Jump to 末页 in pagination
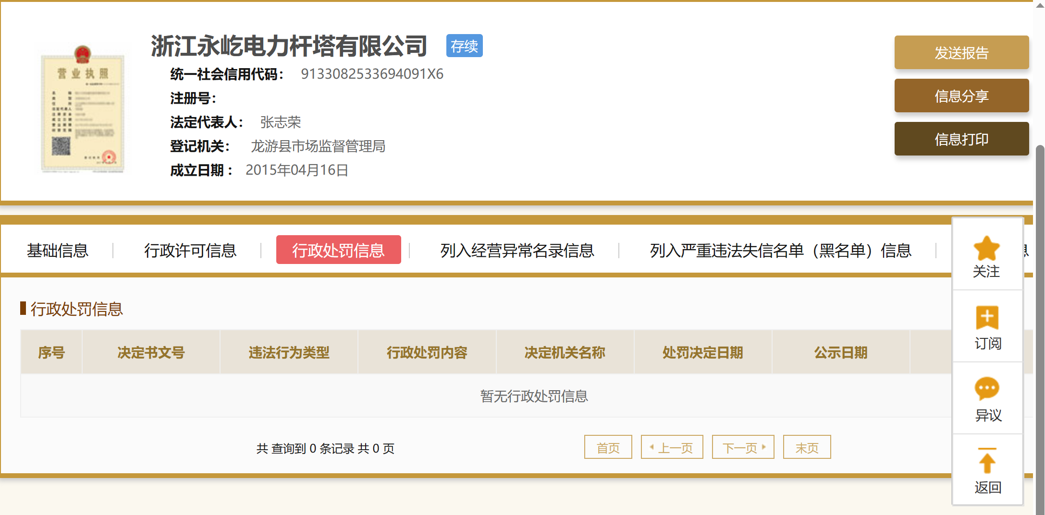Image resolution: width=1045 pixels, height=515 pixels. click(807, 447)
